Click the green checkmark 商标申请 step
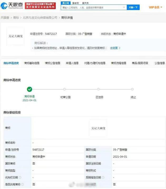 (30, 89)
